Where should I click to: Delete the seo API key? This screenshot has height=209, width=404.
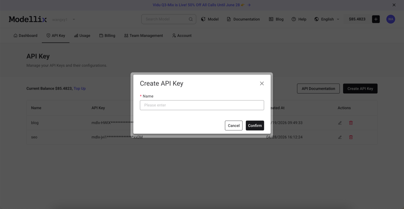point(351,137)
